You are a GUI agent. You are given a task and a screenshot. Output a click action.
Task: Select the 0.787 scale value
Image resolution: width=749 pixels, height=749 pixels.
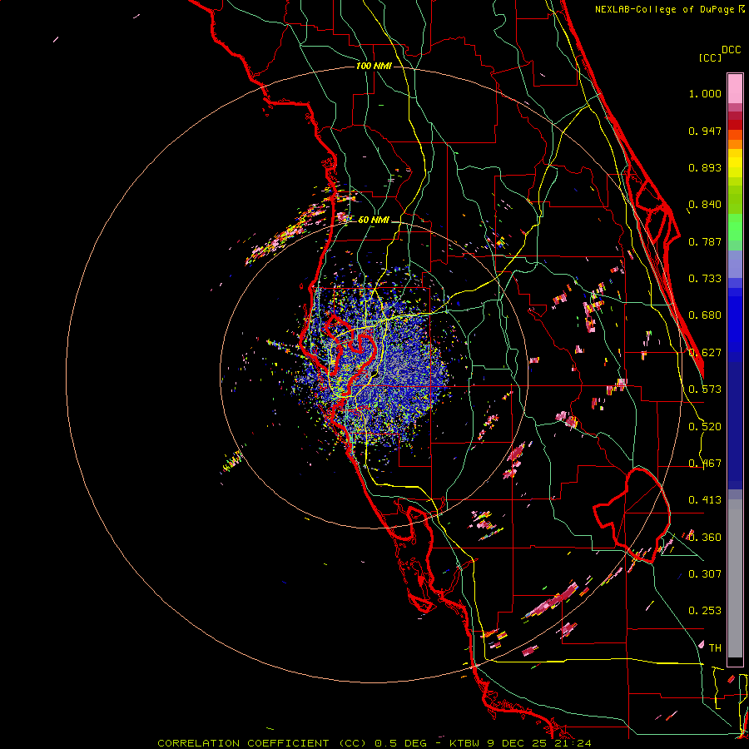pos(705,241)
